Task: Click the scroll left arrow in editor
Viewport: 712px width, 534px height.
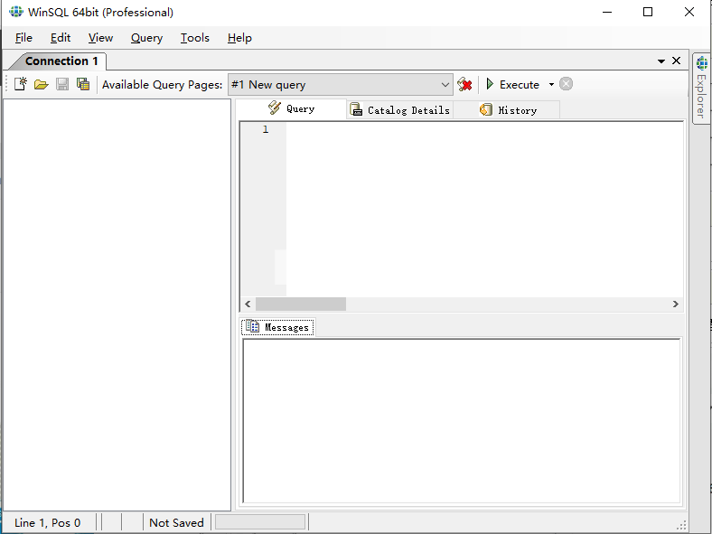Action: [248, 304]
